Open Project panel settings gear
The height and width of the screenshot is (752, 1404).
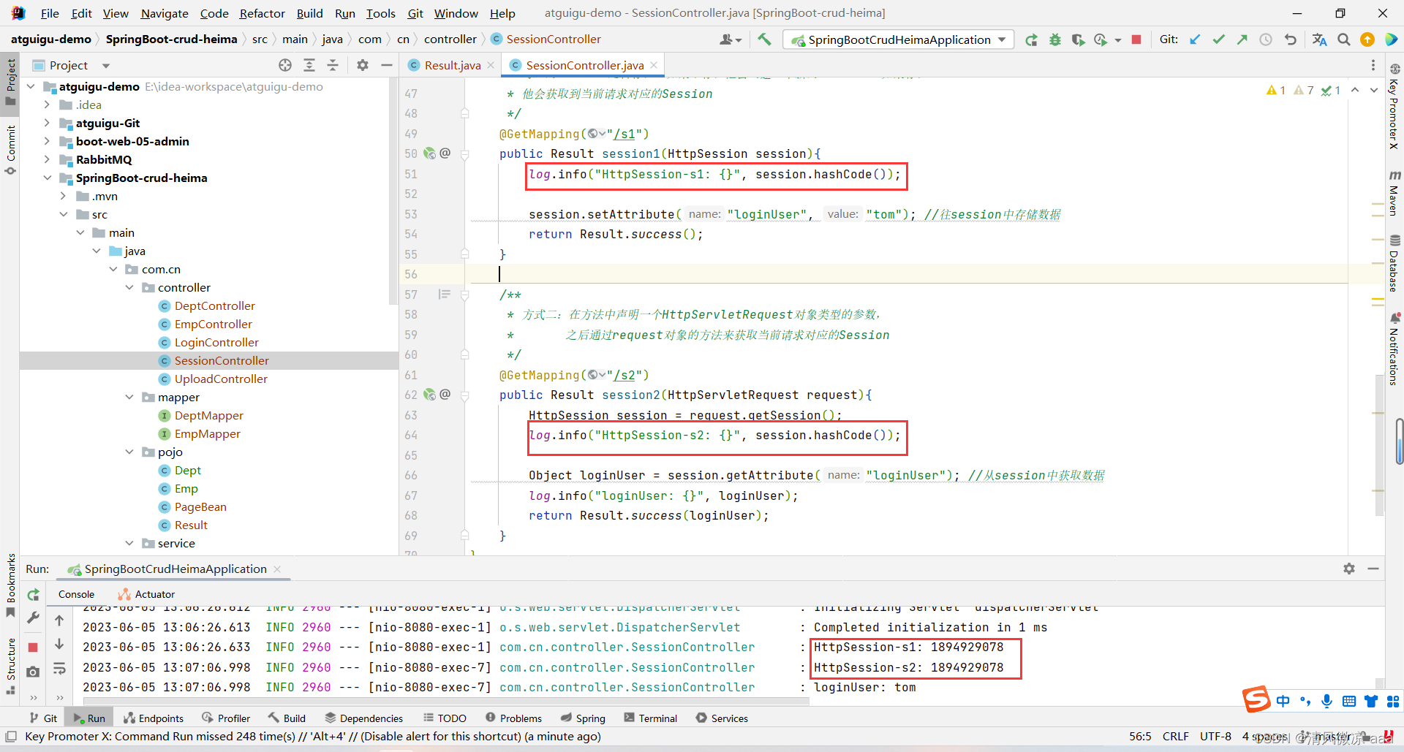pos(363,65)
